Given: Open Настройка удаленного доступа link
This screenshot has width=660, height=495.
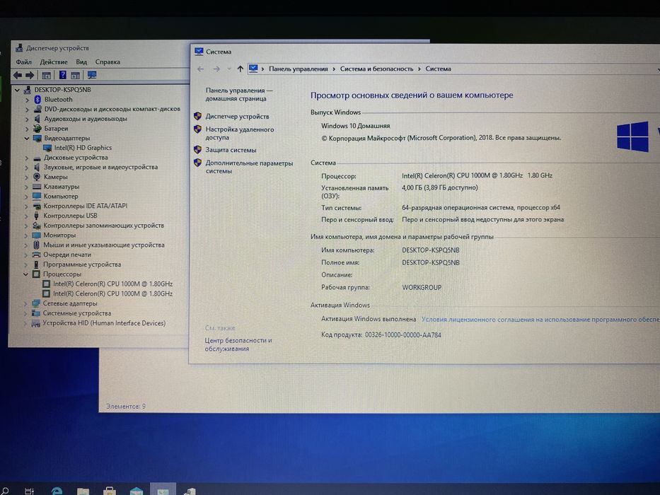Looking at the screenshot, I should point(240,134).
